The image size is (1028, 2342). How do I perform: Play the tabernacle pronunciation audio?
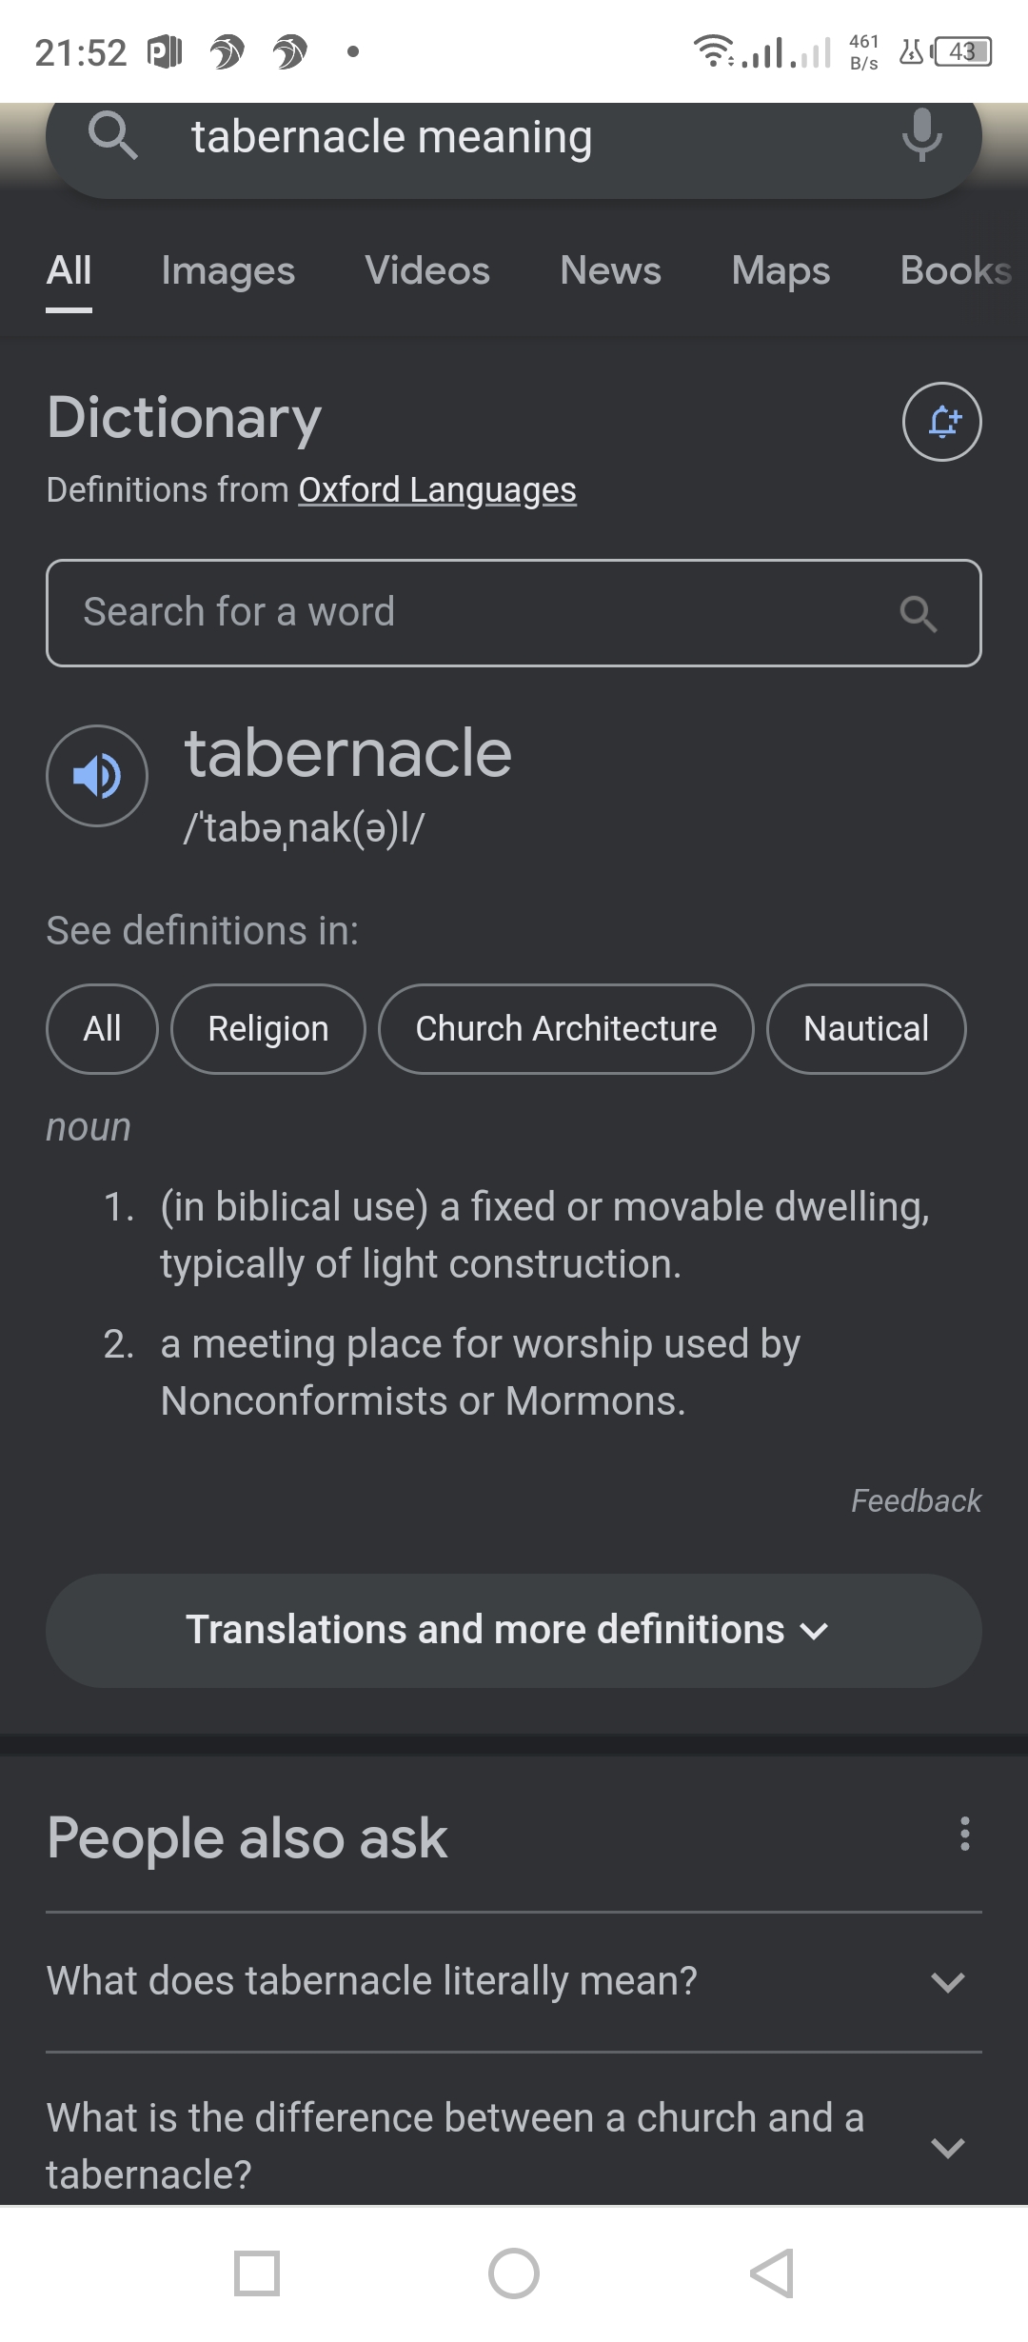coord(97,776)
